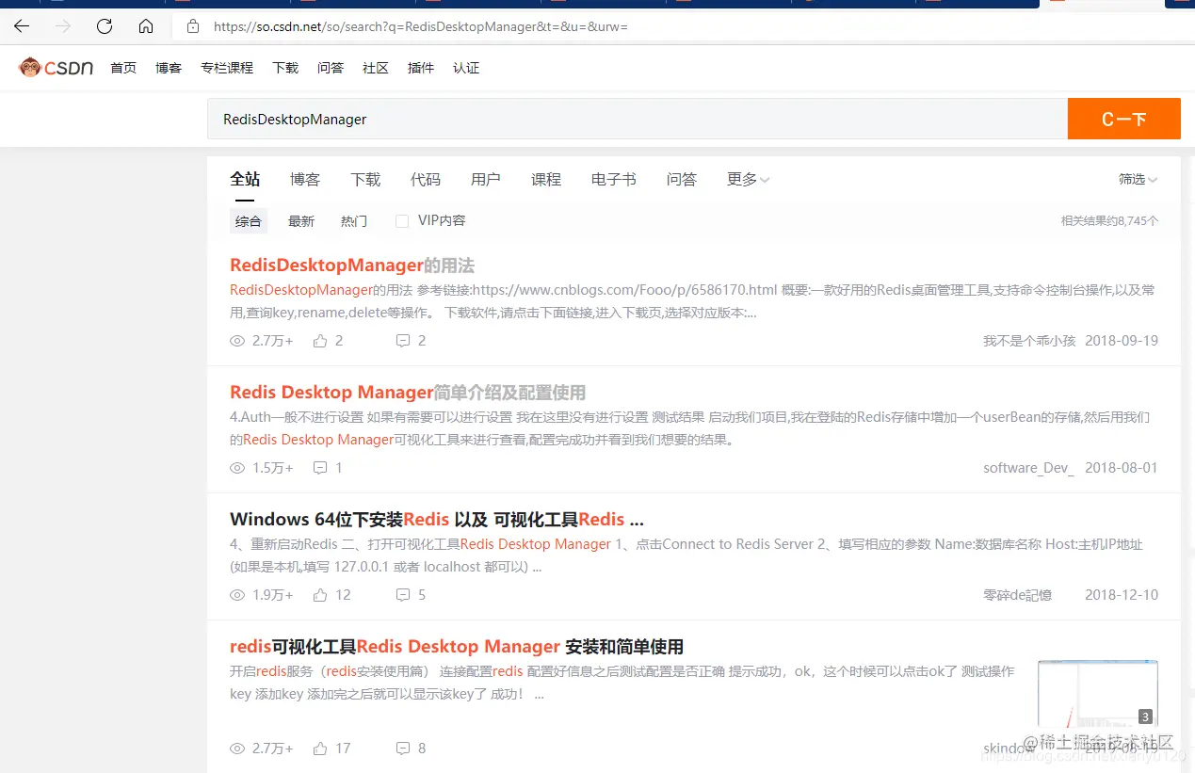This screenshot has height=773, width=1195.
Task: Go back with the browser back arrow
Action: 21,26
